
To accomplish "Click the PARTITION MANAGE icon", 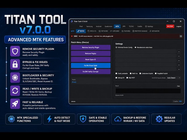I will pos(133,31).
